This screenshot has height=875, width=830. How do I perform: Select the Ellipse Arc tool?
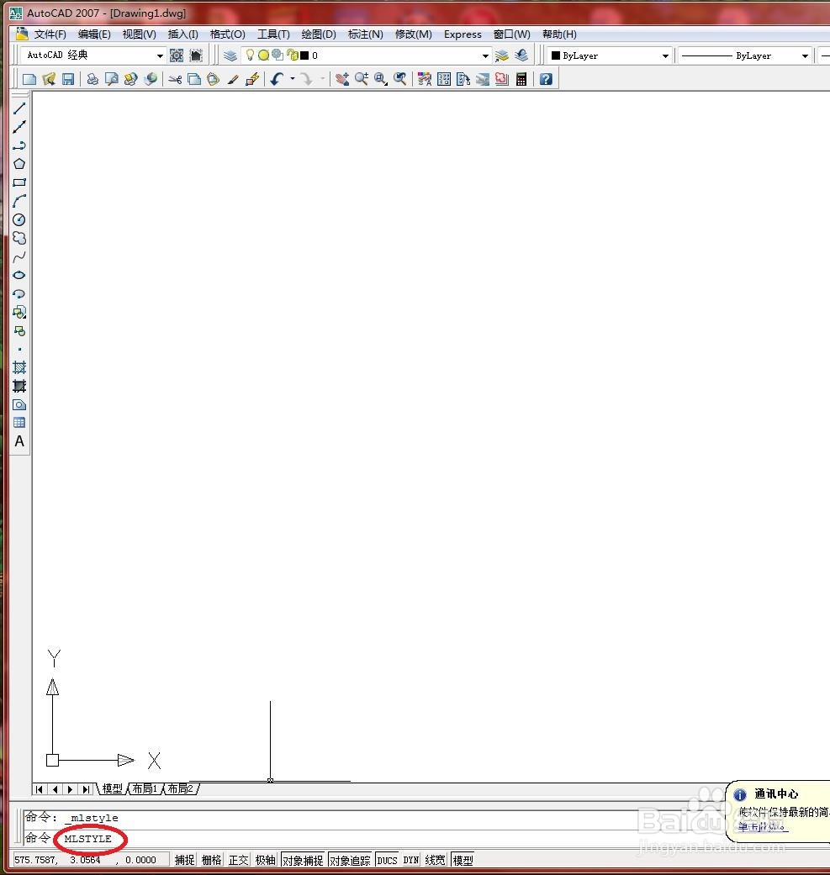point(19,293)
